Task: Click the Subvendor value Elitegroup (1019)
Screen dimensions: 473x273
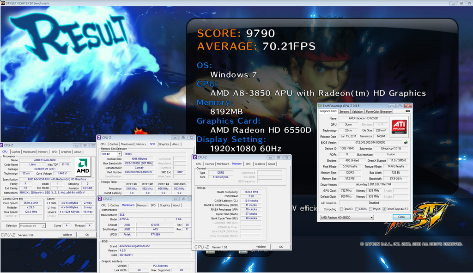Action: pyautogui.click(x=391, y=148)
